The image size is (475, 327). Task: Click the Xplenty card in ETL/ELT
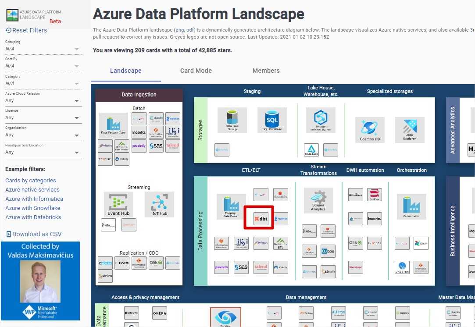tap(281, 267)
